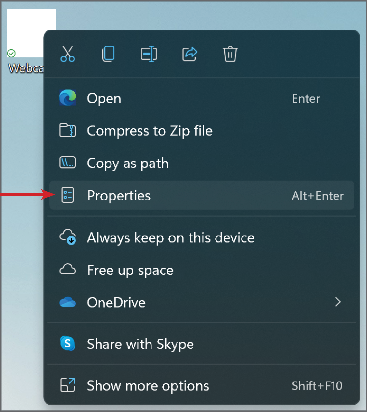Choose Compress to Zip file

(x=202, y=130)
